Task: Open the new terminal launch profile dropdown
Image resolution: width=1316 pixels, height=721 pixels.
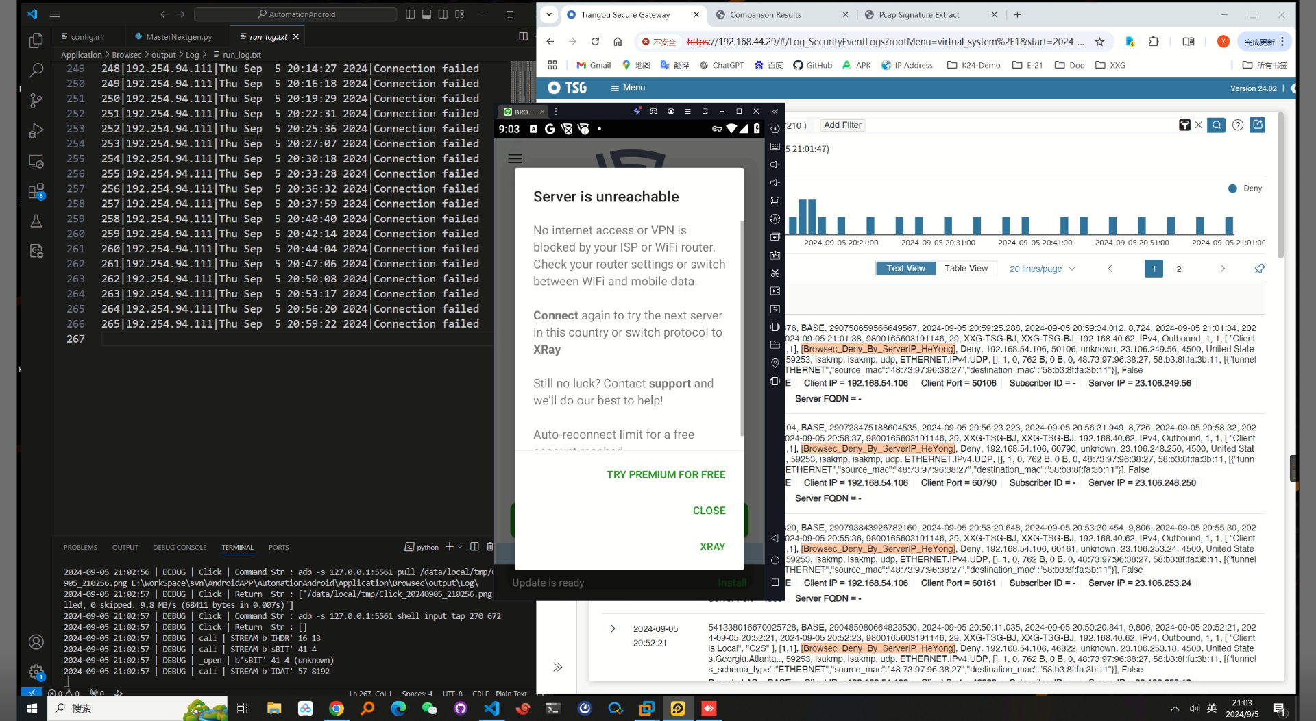Action: pos(460,547)
